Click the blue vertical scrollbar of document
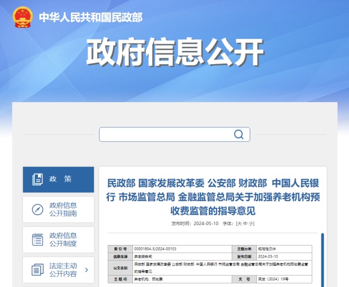 tap(323, 260)
